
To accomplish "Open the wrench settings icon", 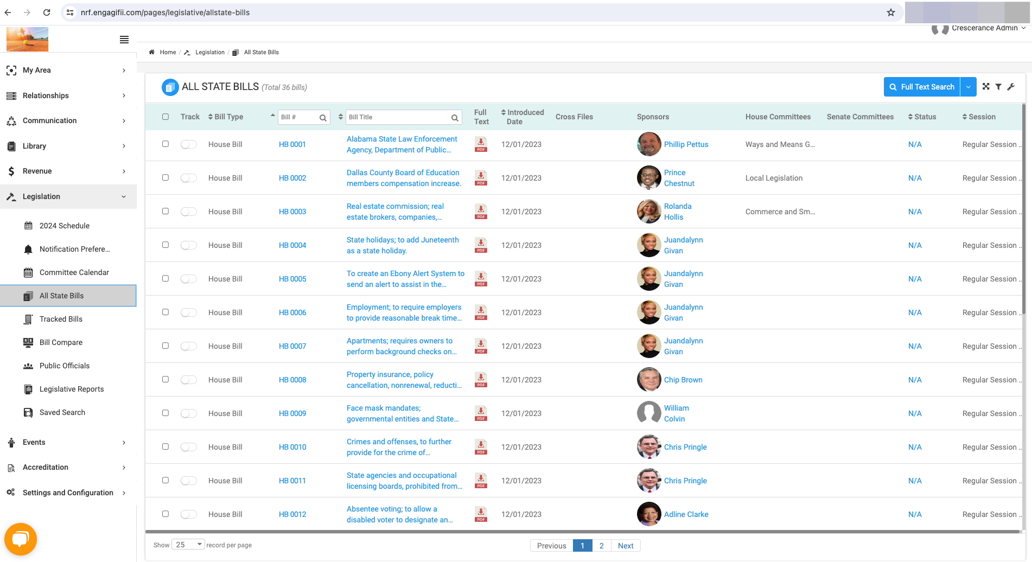I will coord(1011,87).
